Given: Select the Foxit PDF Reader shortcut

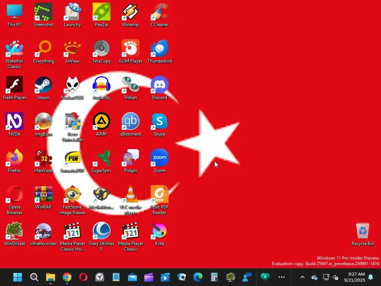Looking at the screenshot, I should tap(159, 200).
